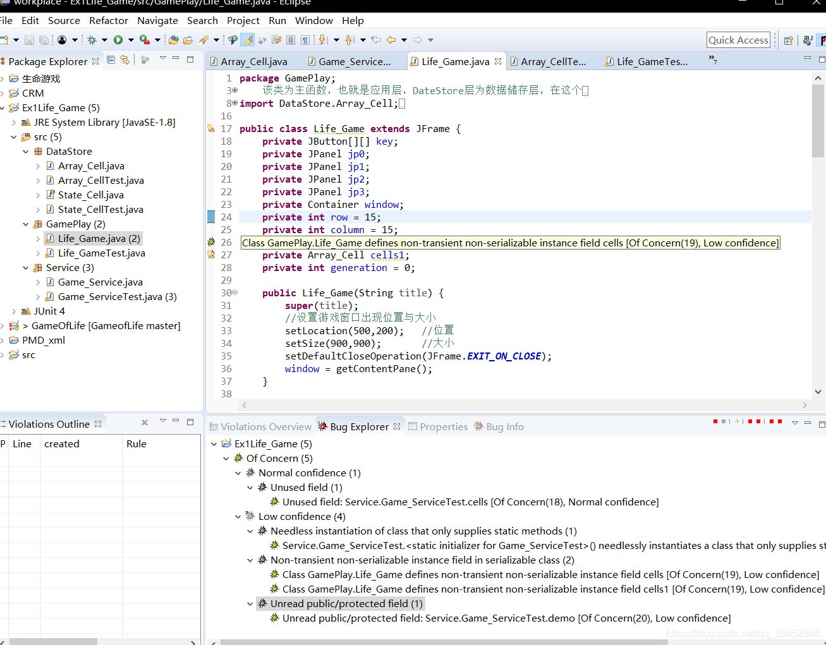826x645 pixels.
Task: Switch to Game_Service editor tab
Action: [349, 61]
